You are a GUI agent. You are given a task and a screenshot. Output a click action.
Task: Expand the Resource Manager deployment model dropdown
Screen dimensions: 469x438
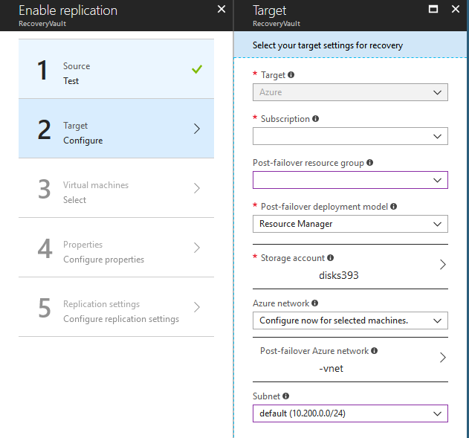coord(350,224)
